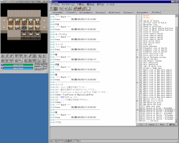The image size is (179, 143).
Task: Select the round orb silhouette slot
Action: [3, 61]
